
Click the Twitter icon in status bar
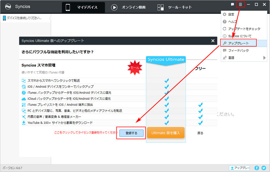(x=263, y=168)
